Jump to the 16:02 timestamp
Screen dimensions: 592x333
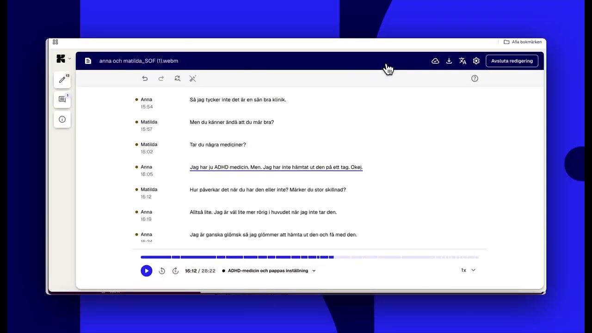(x=147, y=152)
